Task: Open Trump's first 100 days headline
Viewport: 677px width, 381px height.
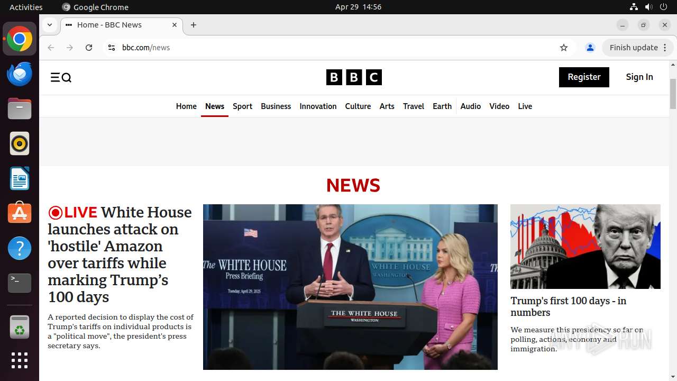Action: [569, 306]
